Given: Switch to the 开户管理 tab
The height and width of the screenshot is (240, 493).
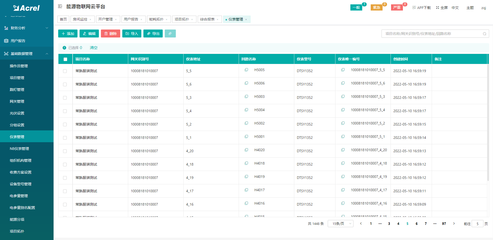Looking at the screenshot, I should point(106,19).
